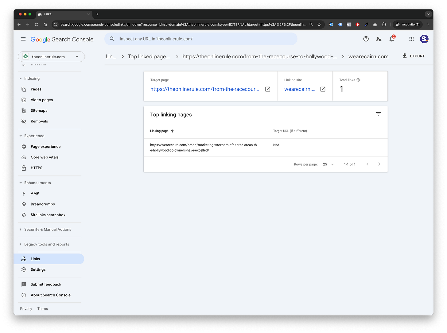Go to Top linked page... breadcrumb
Viewport: 447px width, 333px height.
coord(149,56)
